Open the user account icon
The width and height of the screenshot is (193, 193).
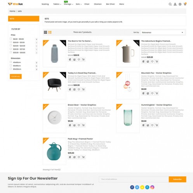175,4
